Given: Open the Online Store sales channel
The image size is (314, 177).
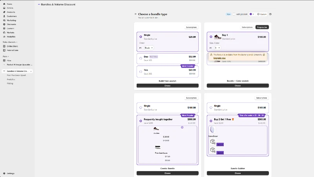Looking at the screenshot, I should coord(12,46).
